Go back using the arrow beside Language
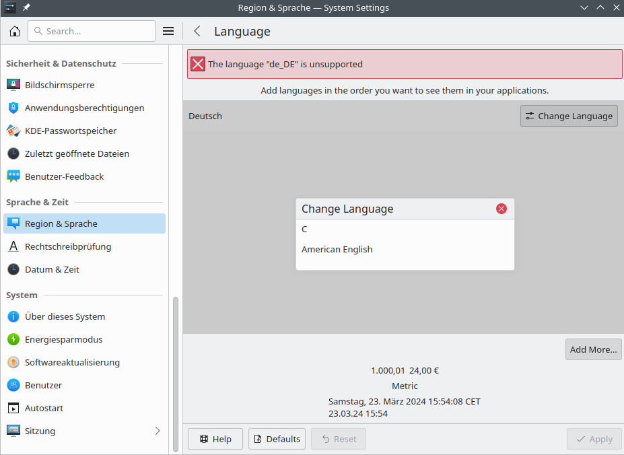 point(197,31)
